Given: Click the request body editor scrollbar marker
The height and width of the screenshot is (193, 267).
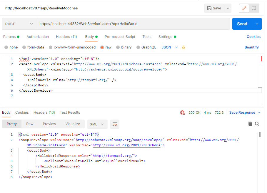Looking at the screenshot, I should click(x=261, y=59).
